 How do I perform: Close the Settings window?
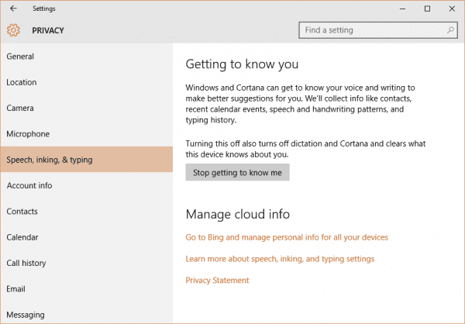(x=452, y=9)
